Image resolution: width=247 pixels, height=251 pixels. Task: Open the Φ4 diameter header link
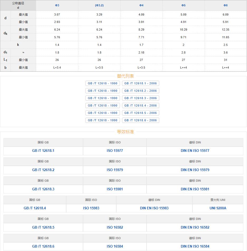141,5
